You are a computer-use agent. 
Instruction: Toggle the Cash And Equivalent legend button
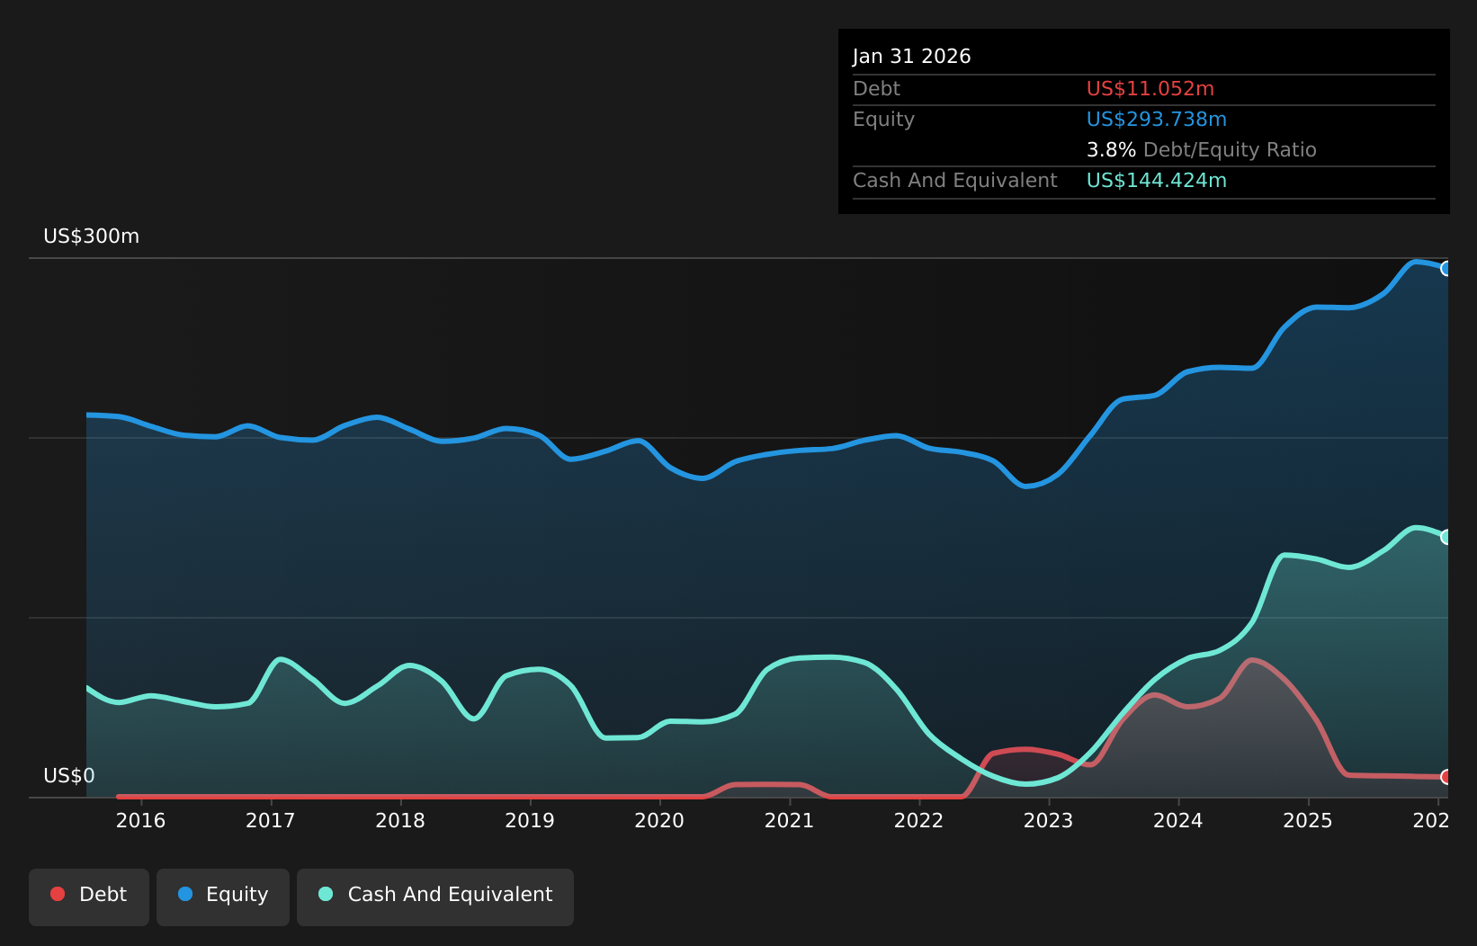pyautogui.click(x=435, y=897)
